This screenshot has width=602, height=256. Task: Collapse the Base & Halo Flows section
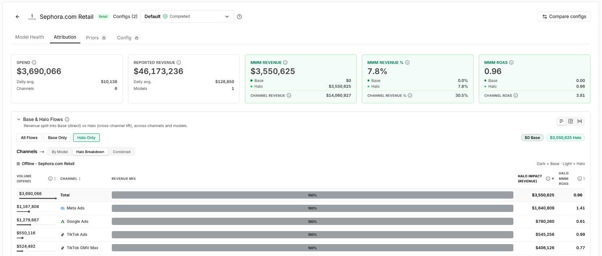pyautogui.click(x=19, y=120)
